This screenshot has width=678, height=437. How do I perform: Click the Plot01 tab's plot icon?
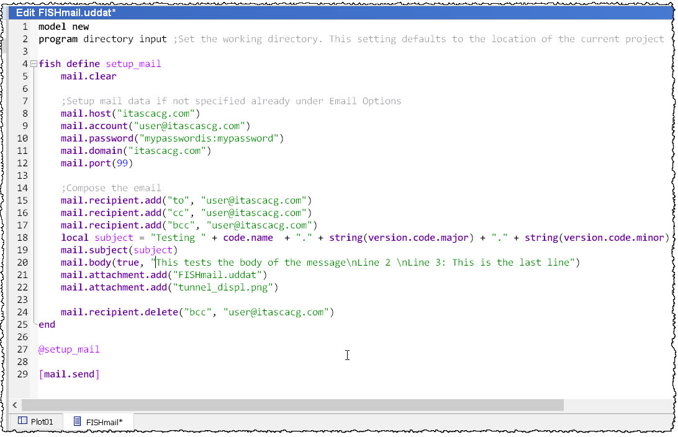tap(22, 421)
